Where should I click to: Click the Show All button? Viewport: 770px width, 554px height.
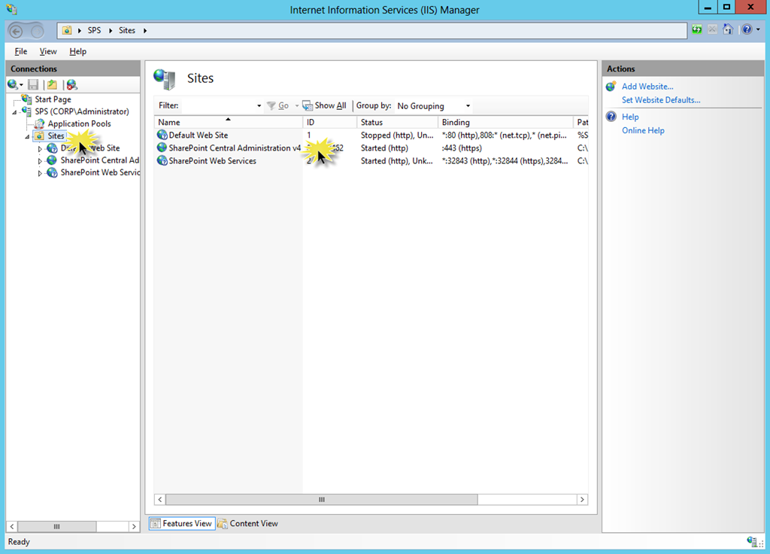325,105
